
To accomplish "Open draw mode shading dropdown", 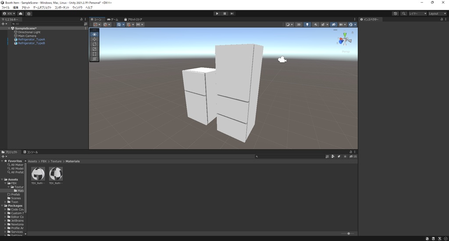I will 289,25.
